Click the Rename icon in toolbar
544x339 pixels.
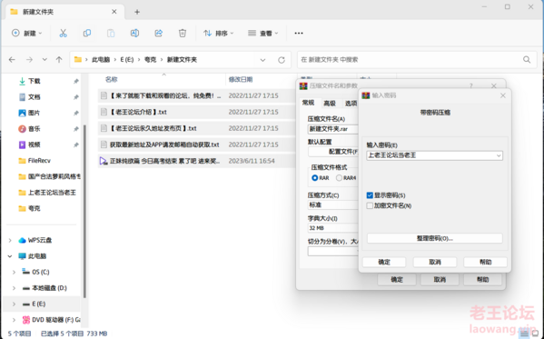pyautogui.click(x=134, y=33)
